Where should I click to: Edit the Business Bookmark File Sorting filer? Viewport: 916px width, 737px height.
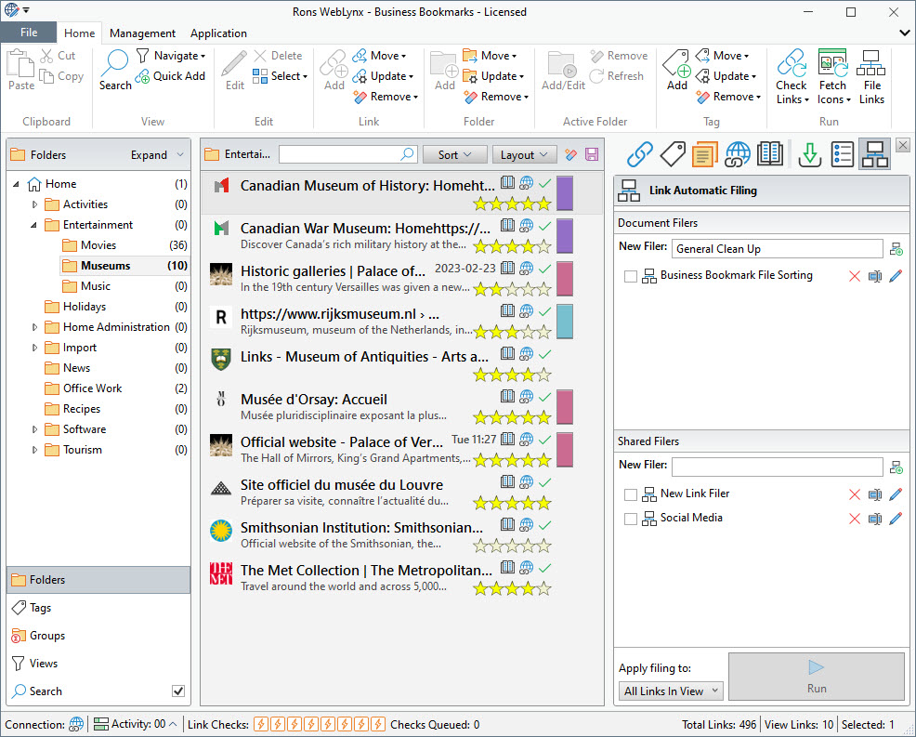coord(896,276)
